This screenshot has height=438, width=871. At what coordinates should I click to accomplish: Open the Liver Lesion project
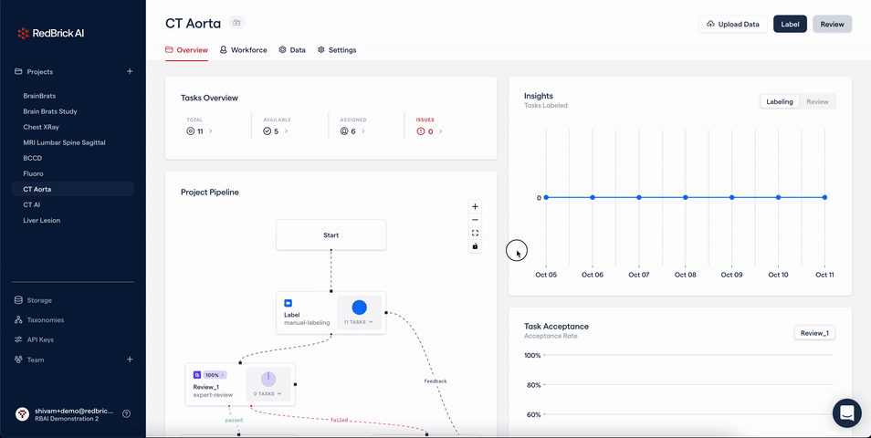click(x=42, y=220)
